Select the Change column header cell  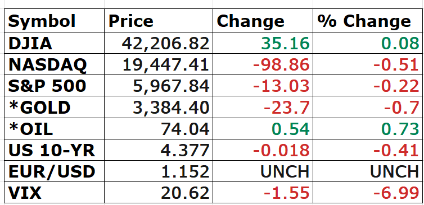(263, 21)
